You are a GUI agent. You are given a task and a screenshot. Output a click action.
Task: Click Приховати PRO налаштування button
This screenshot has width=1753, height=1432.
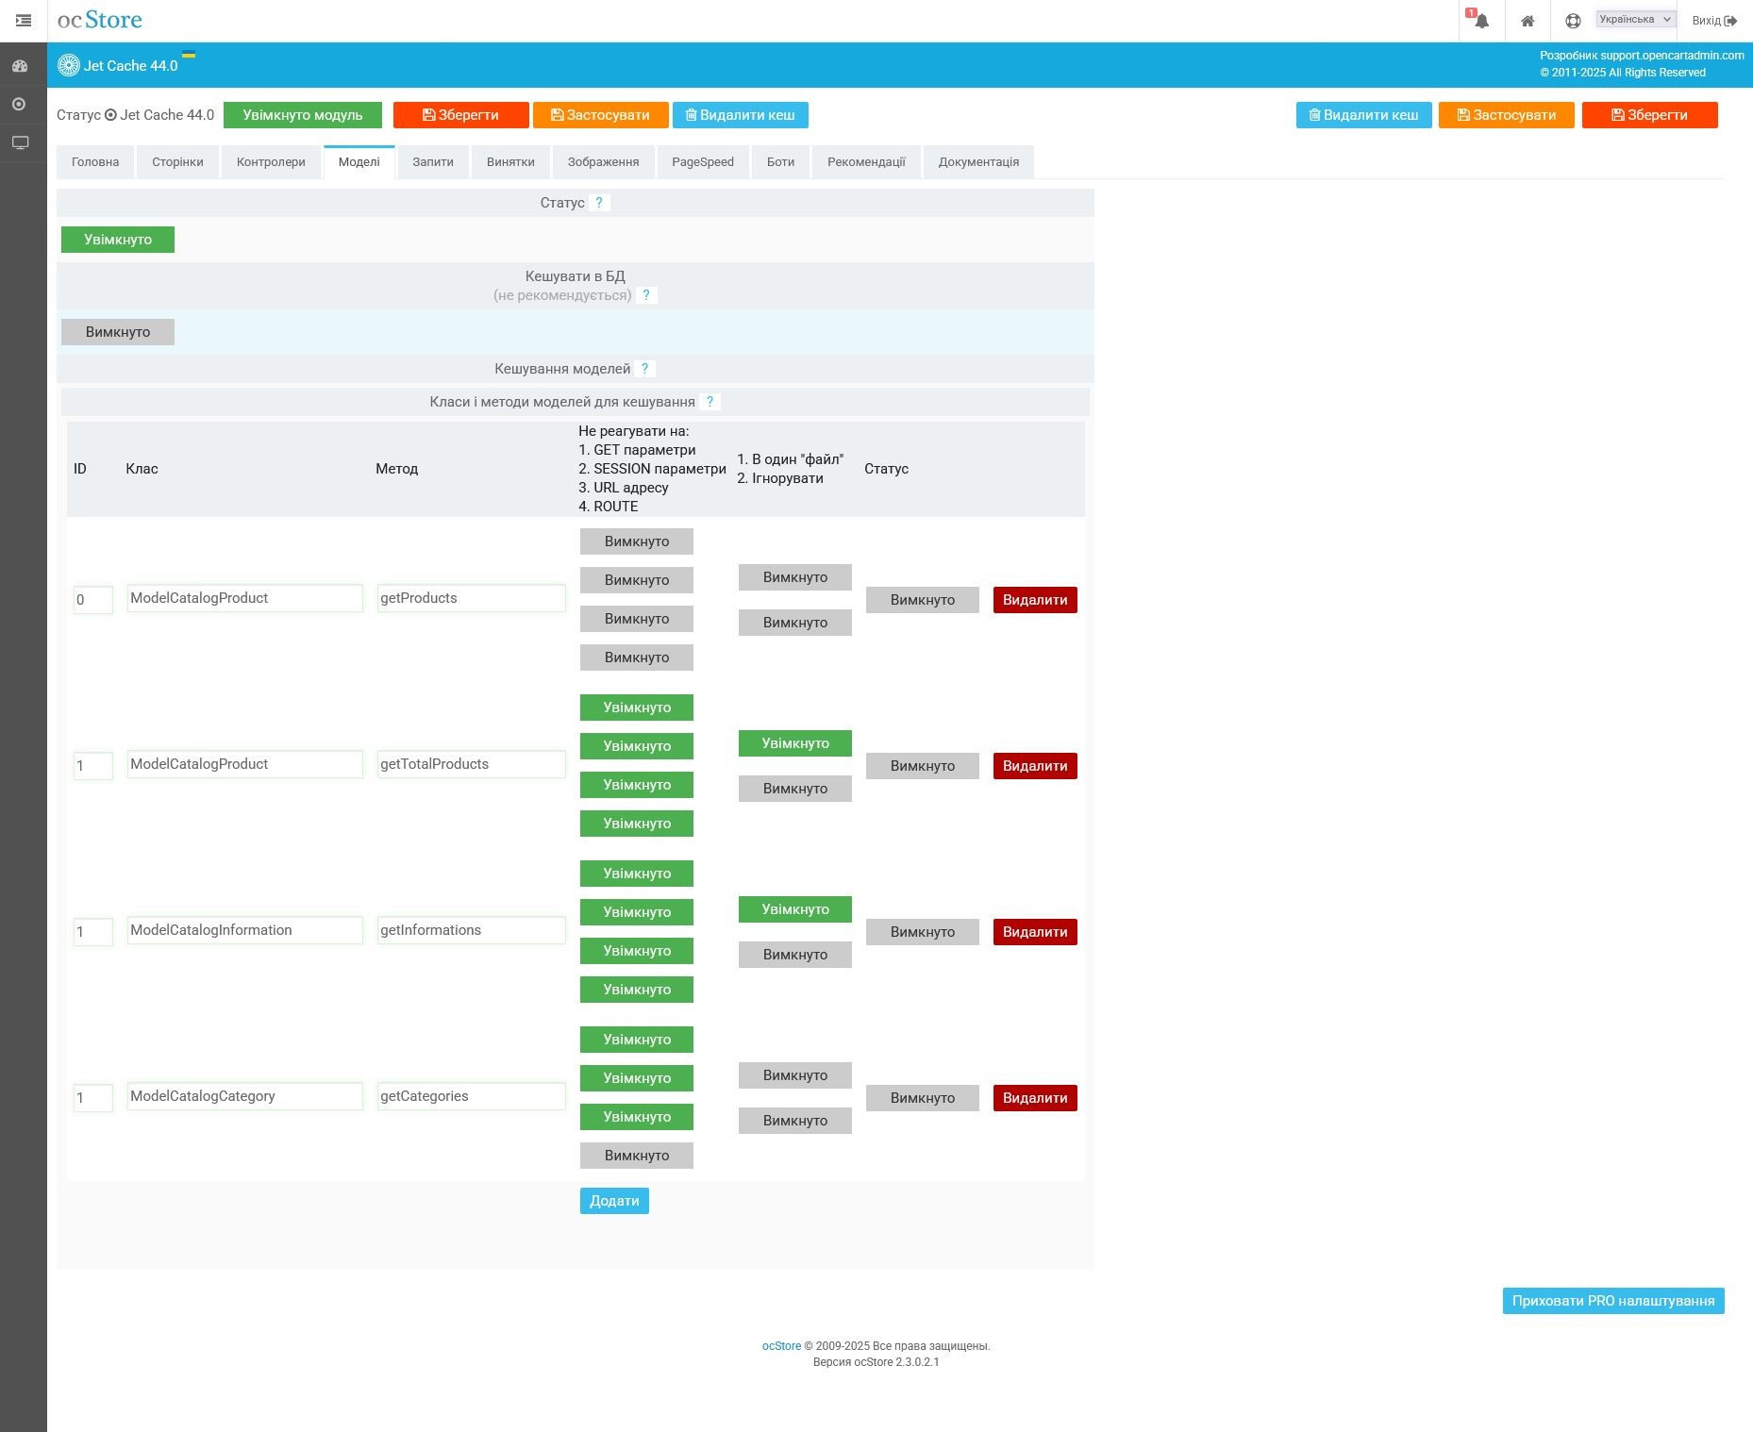click(1612, 1301)
